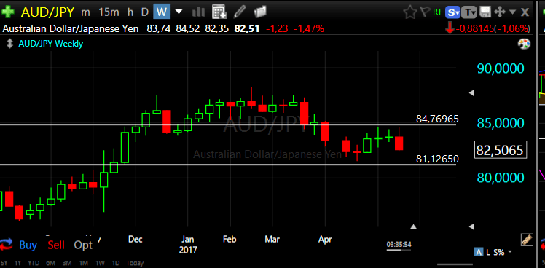Switch to the m minute timeframe
Screen dimensions: 545x268
85,12
